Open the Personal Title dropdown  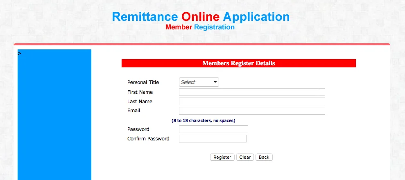click(x=199, y=82)
